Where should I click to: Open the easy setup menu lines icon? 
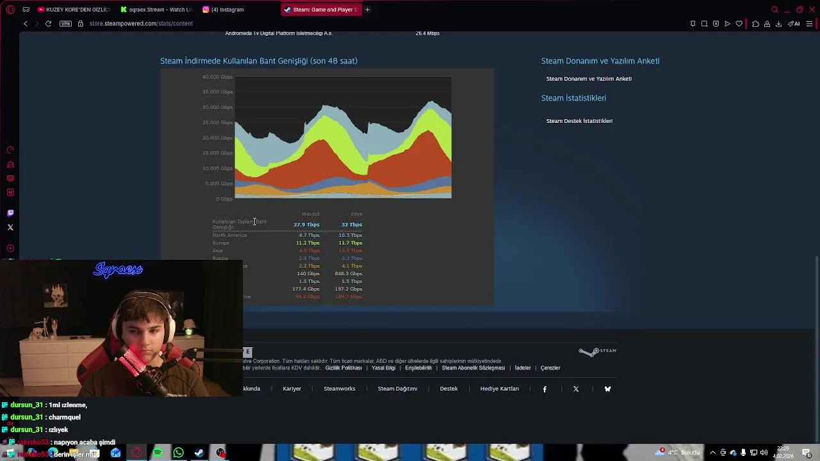(x=809, y=24)
